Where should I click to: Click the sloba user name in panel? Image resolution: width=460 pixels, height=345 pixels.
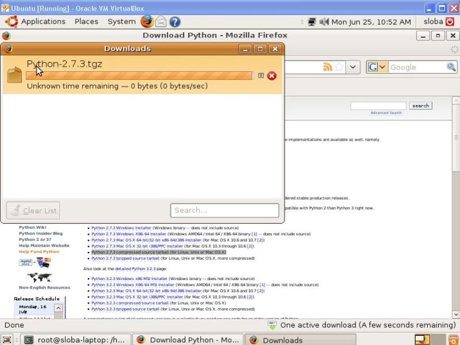(x=433, y=22)
